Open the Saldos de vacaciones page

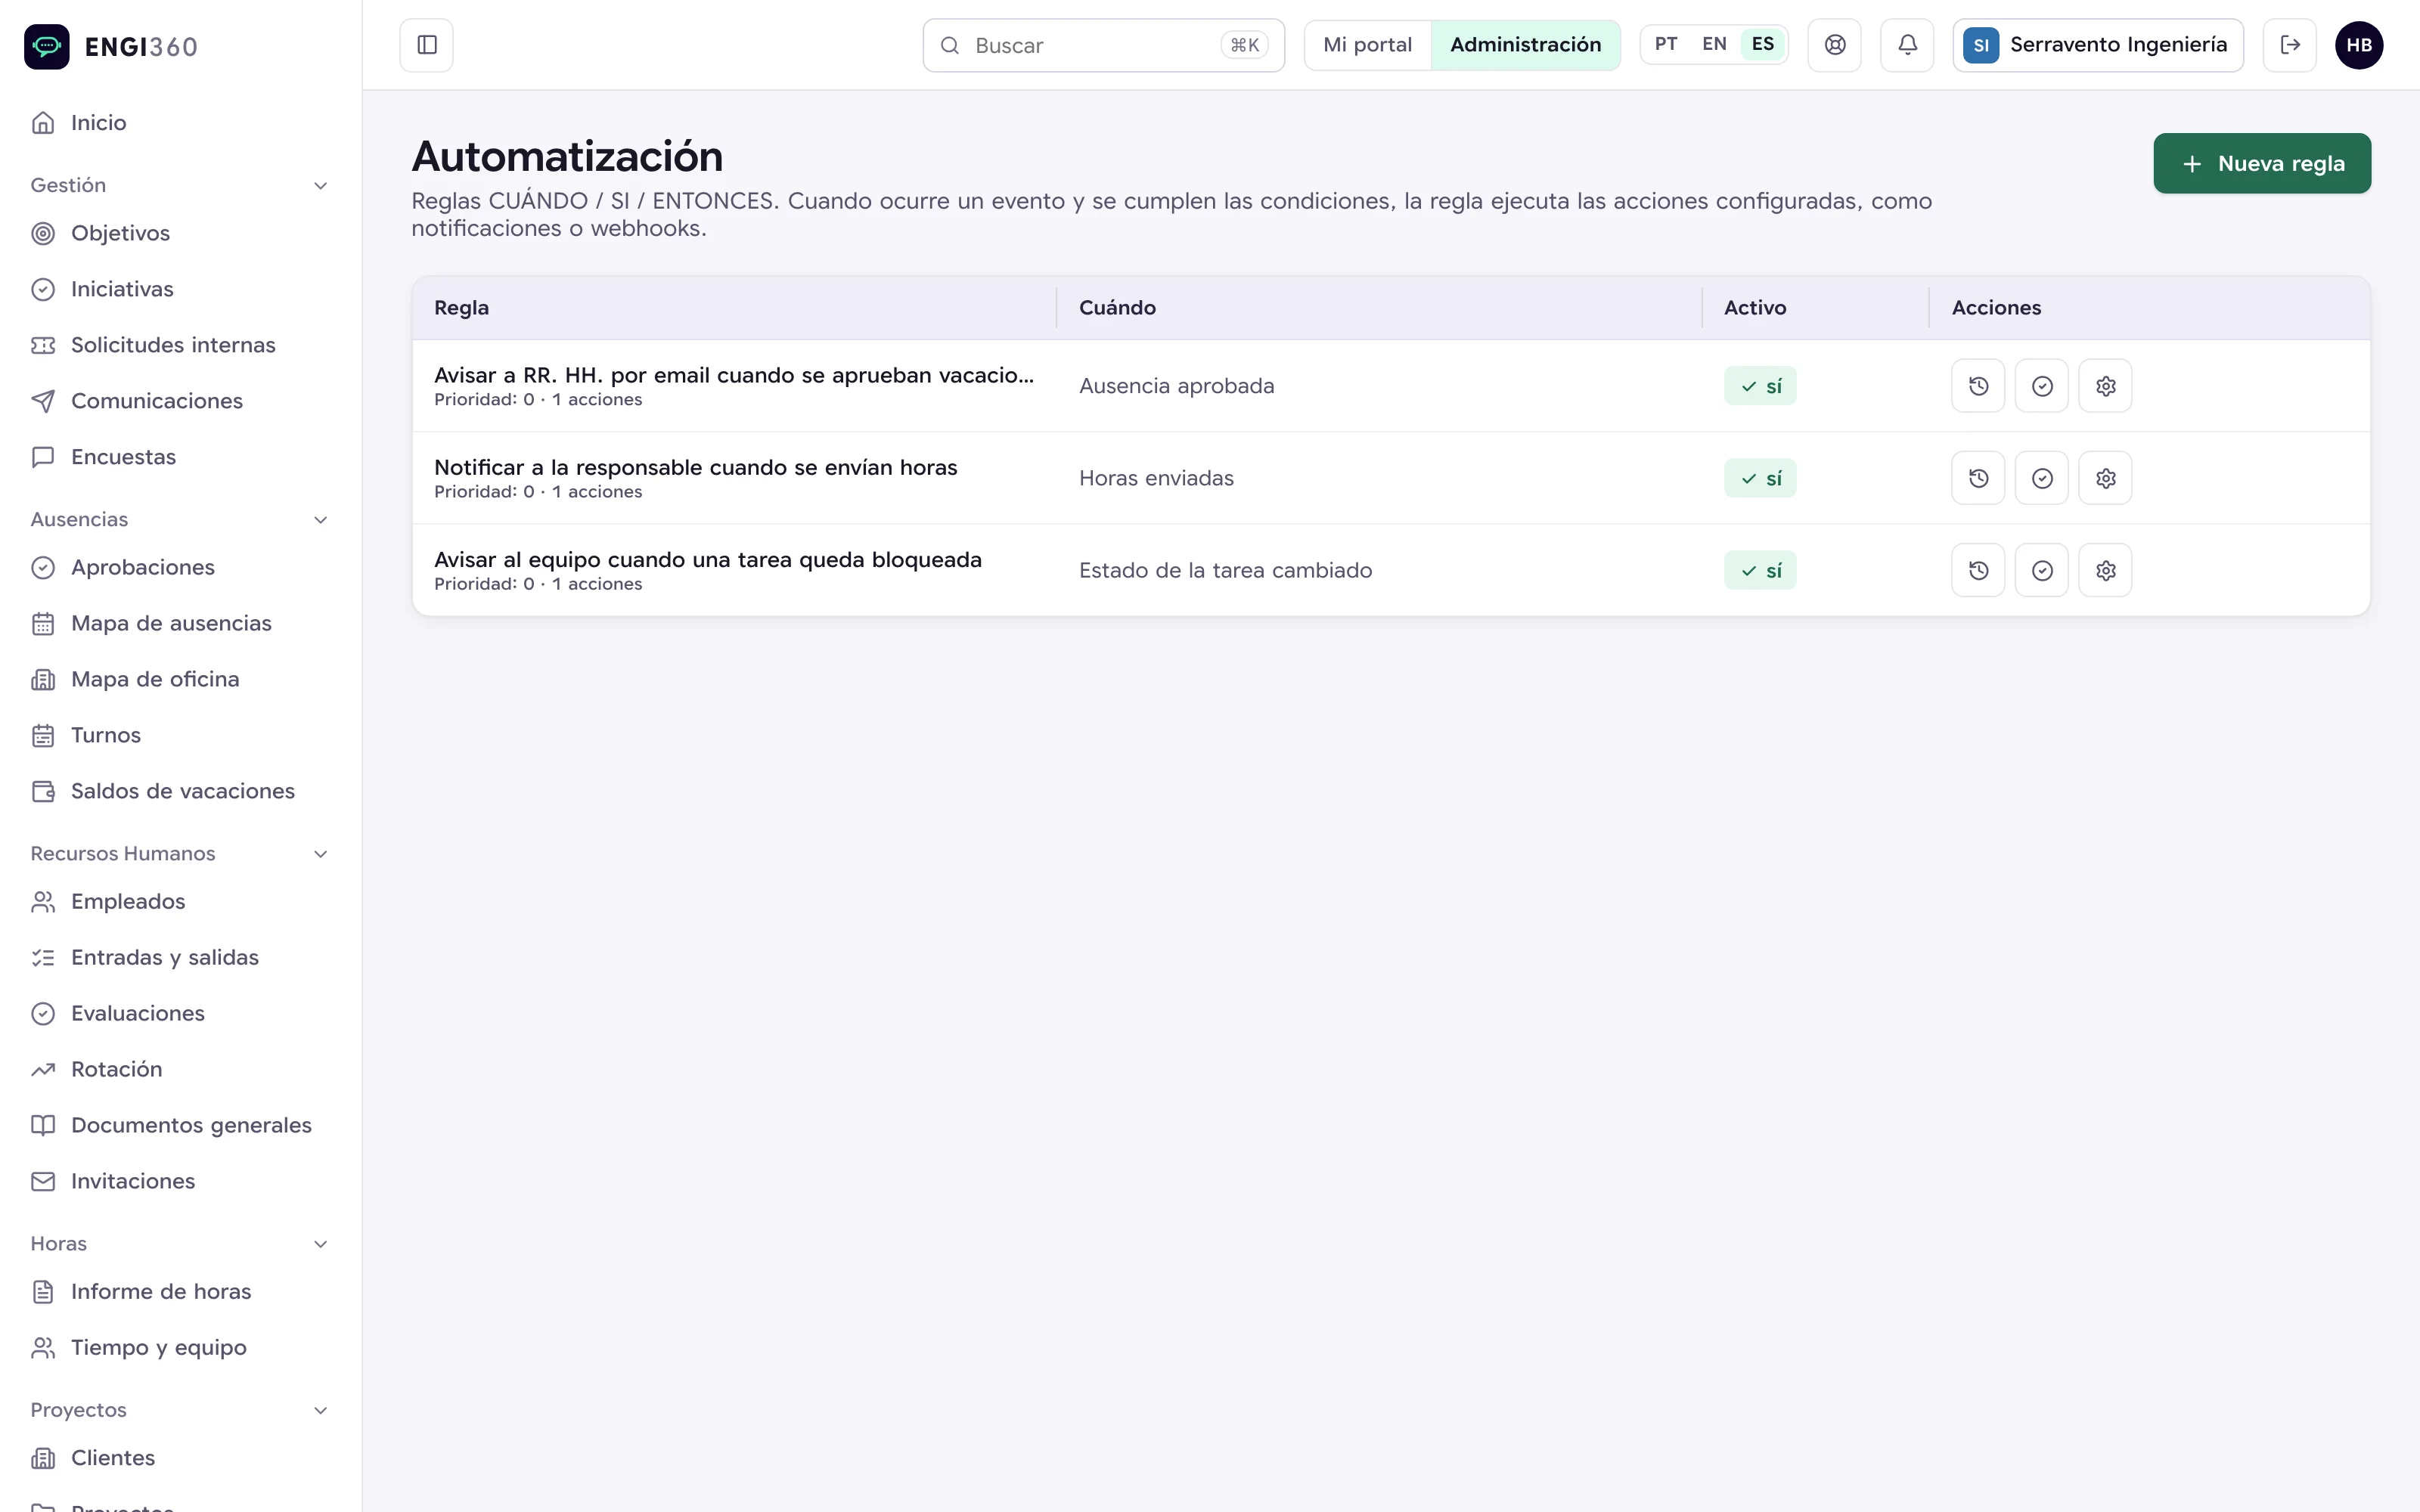(180, 791)
